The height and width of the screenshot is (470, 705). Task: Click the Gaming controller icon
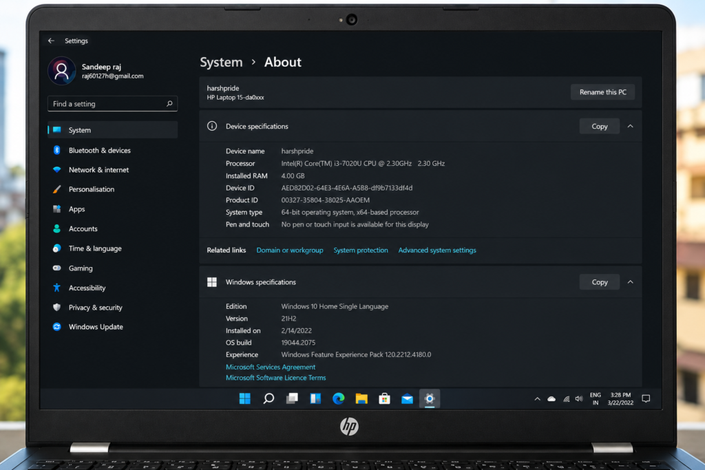[56, 268]
